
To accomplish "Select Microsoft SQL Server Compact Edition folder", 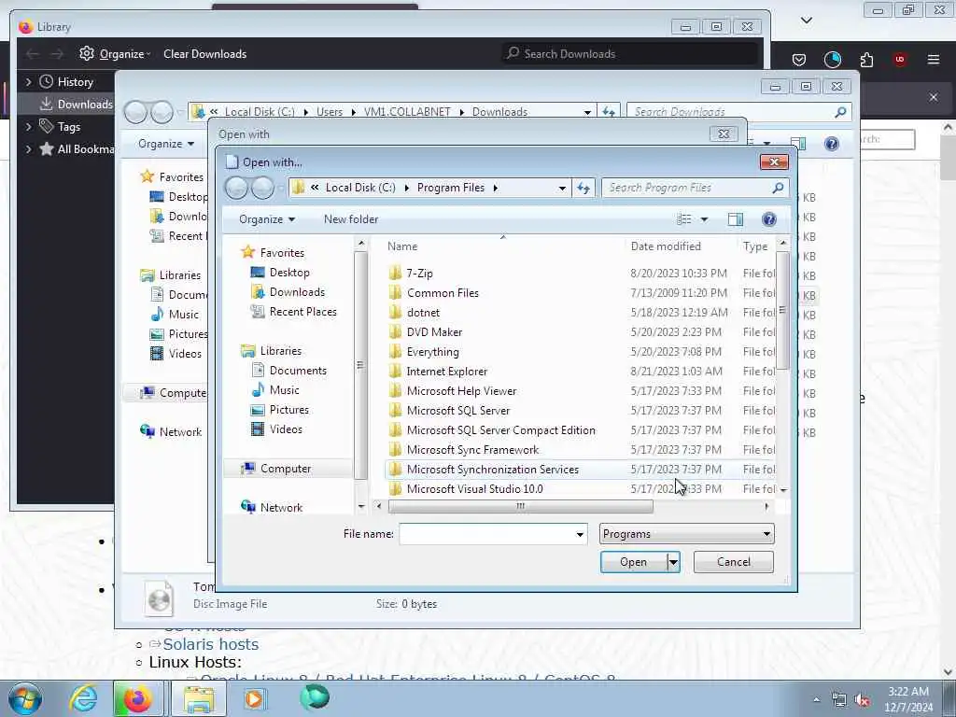I will [500, 429].
